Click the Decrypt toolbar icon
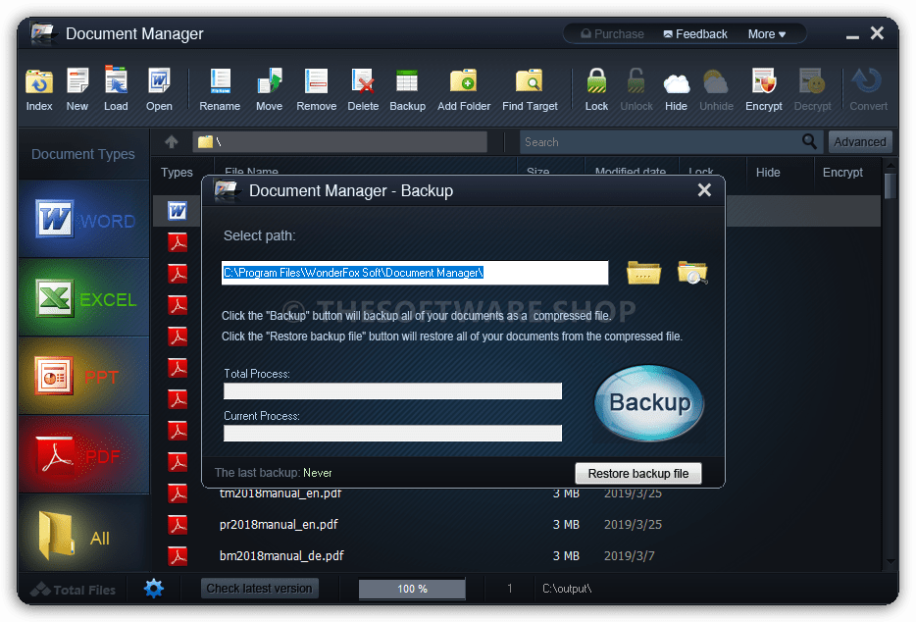This screenshot has height=622, width=916. click(812, 89)
